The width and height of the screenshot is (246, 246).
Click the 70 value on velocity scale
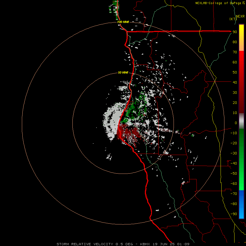[x=235, y=52]
